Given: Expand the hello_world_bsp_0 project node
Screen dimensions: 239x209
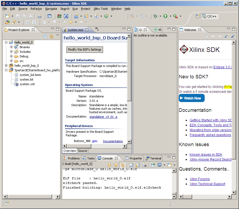Looking at the screenshot, I should pyautogui.click(x=6, y=66).
